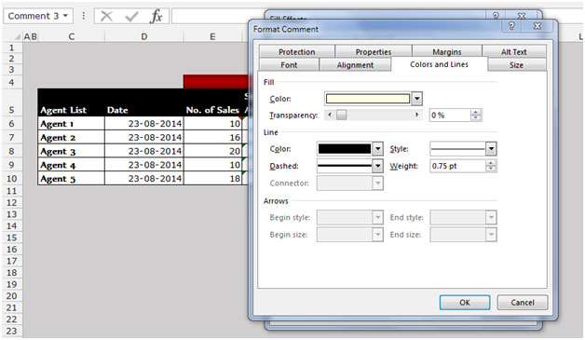Expand the Line Style dropdown

point(491,149)
